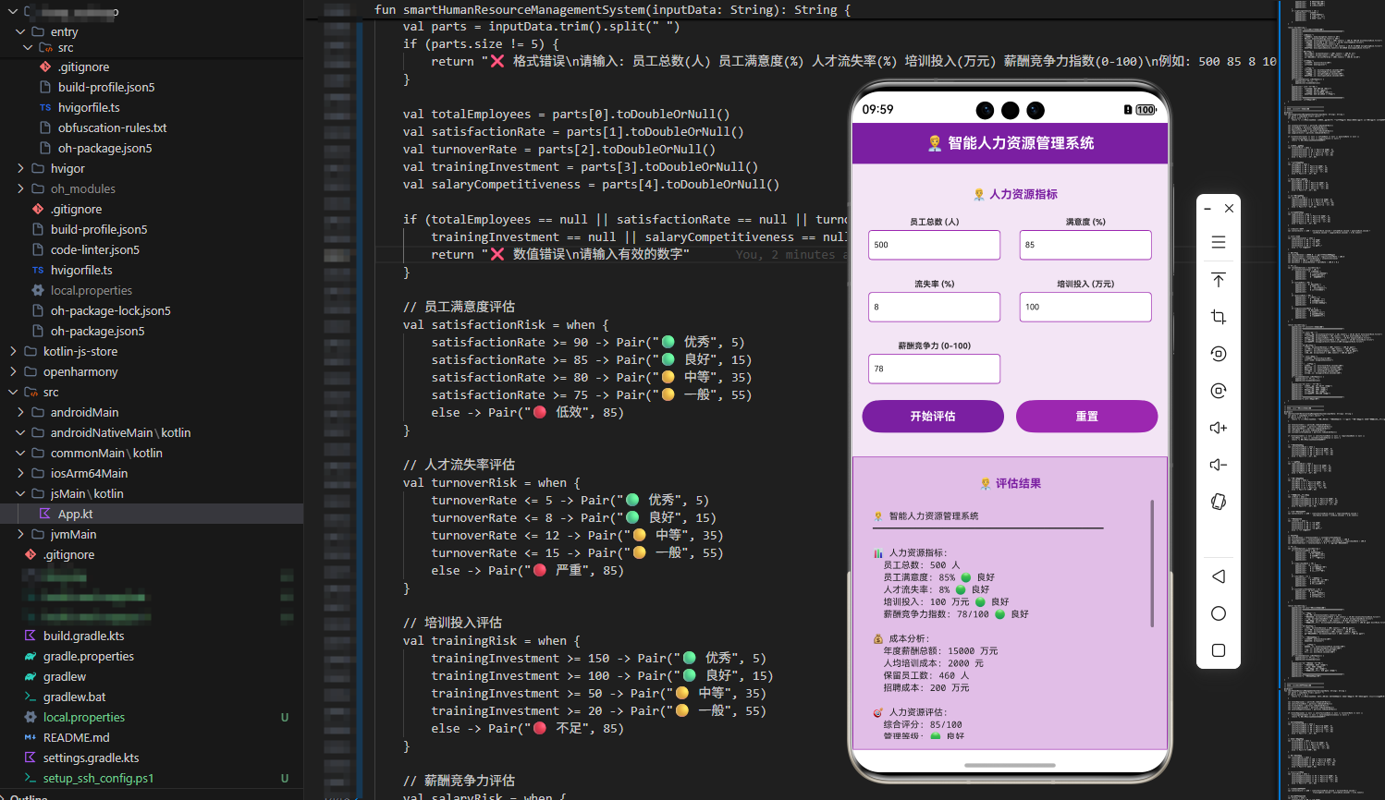Click the 综合评分: 85/100 result line

point(922,724)
